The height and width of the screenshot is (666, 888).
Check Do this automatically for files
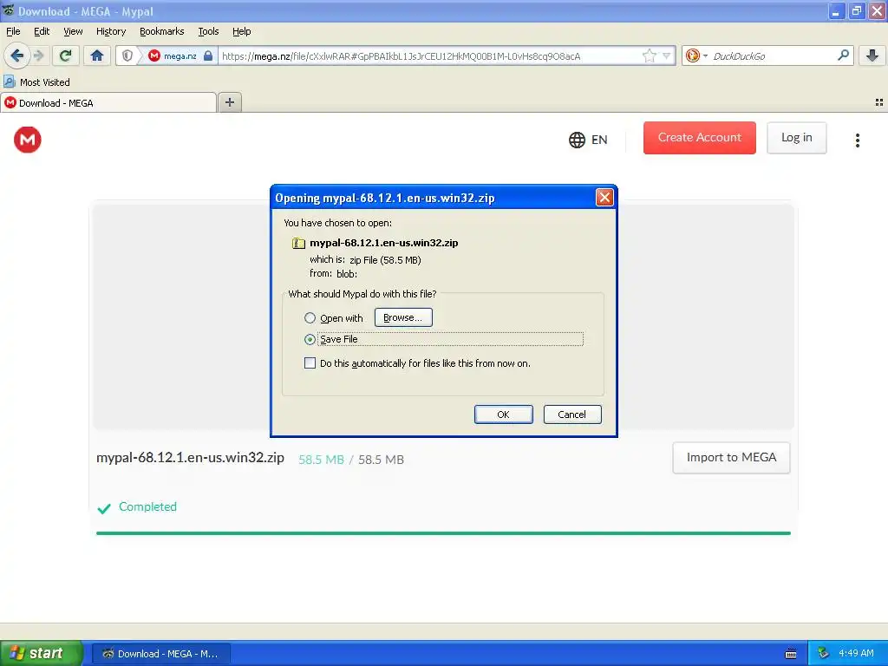point(310,363)
